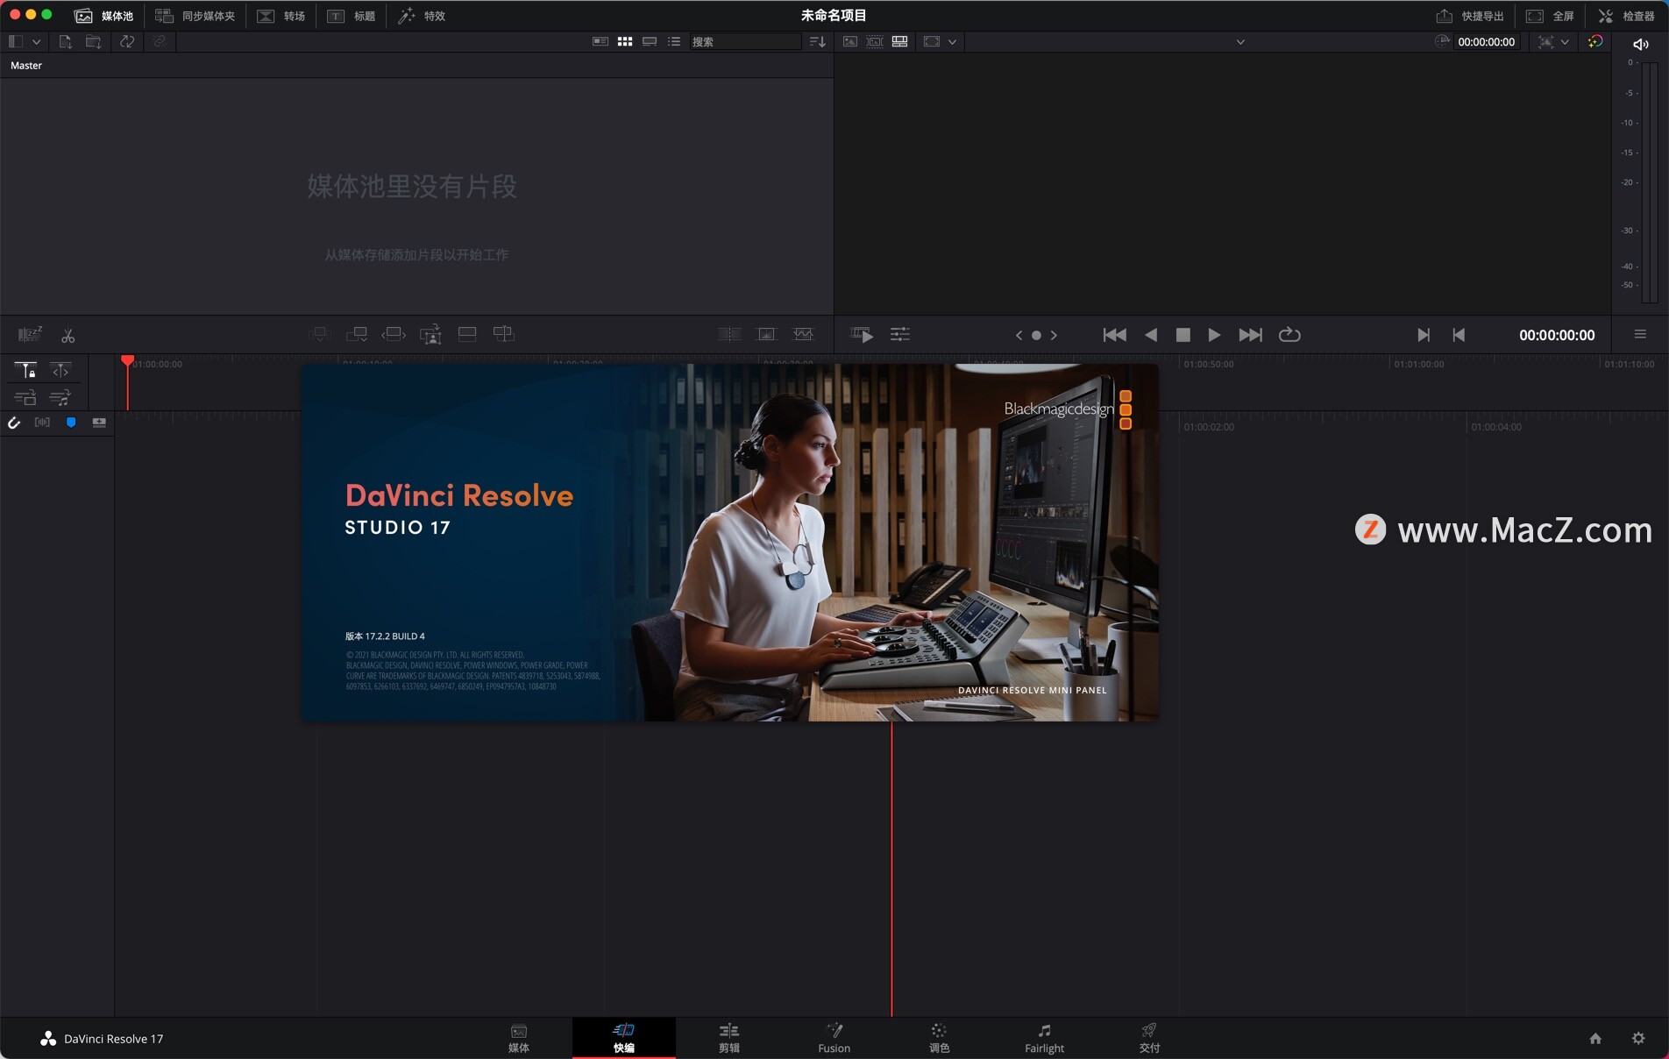Open the viewer tools sliders icon
This screenshot has height=1059, width=1669.
point(900,334)
